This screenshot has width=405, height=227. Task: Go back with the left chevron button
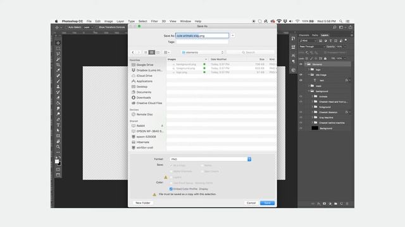(x=133, y=52)
